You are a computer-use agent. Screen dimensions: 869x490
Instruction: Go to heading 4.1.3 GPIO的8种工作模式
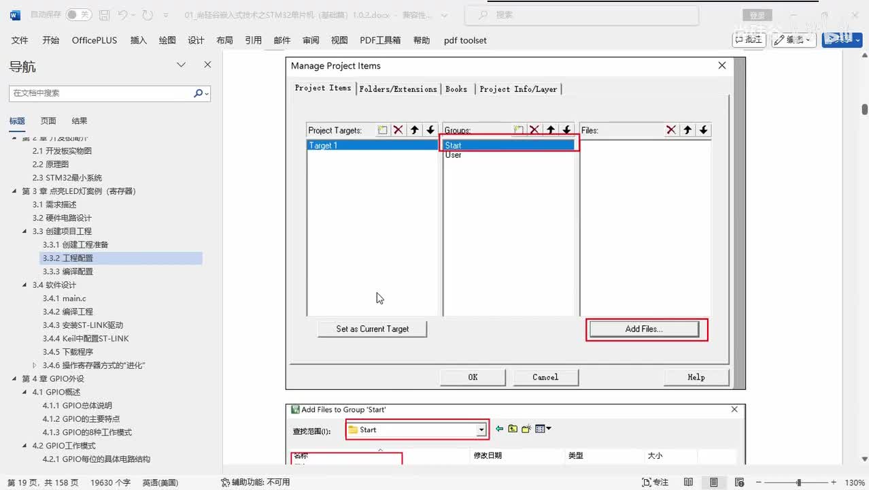coord(87,432)
